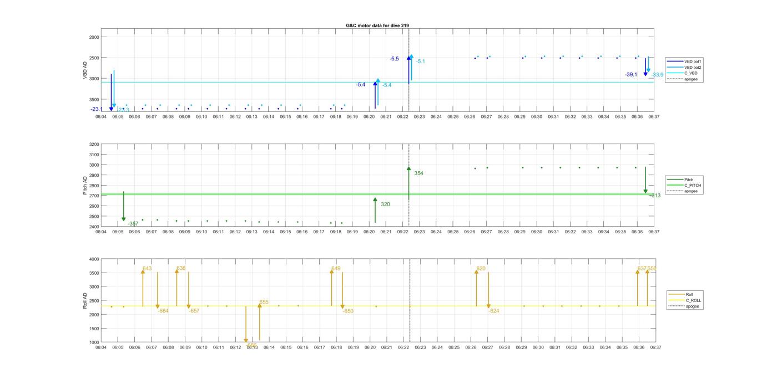
Task: Click the "354" pitch data label
Action: 418,173
